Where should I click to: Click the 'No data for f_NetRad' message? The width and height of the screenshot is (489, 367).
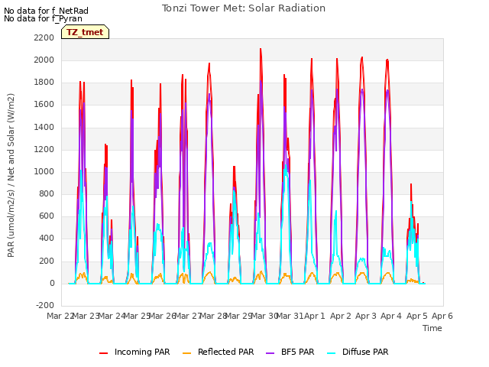click(x=46, y=11)
